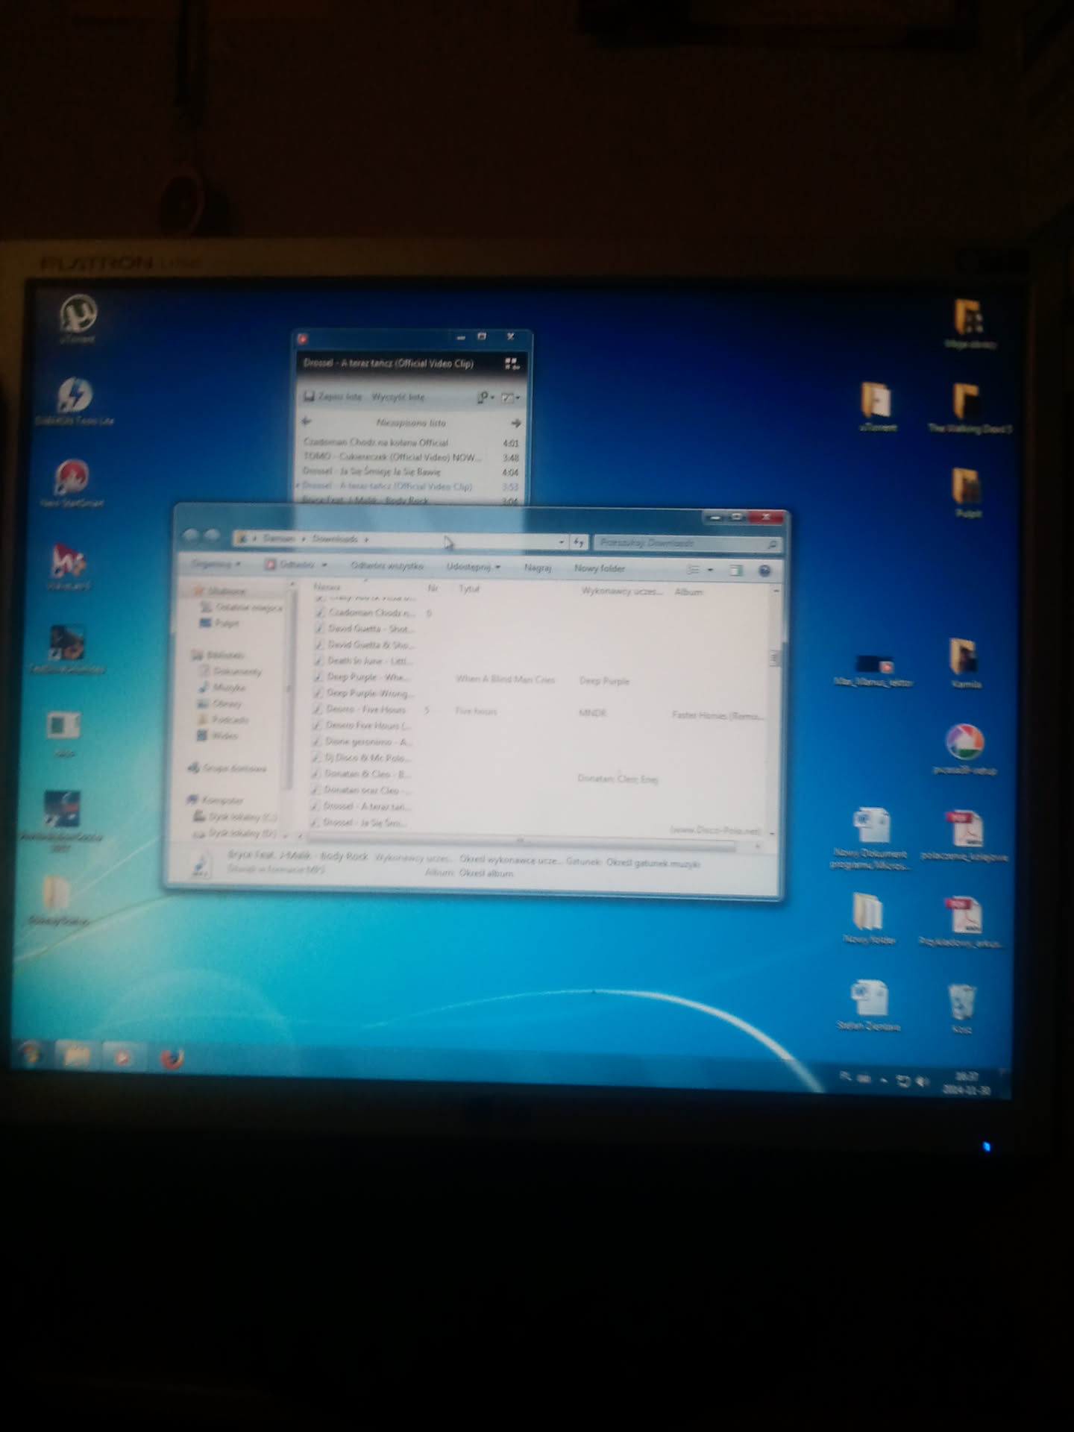Click the volume icon in system tray

(x=923, y=1081)
